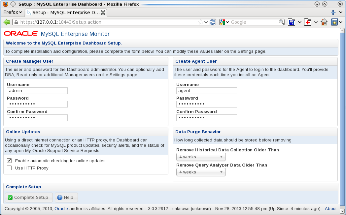Select the Setup : MySQL Enterprise tab
This screenshot has height=215, width=346.
tap(66, 13)
